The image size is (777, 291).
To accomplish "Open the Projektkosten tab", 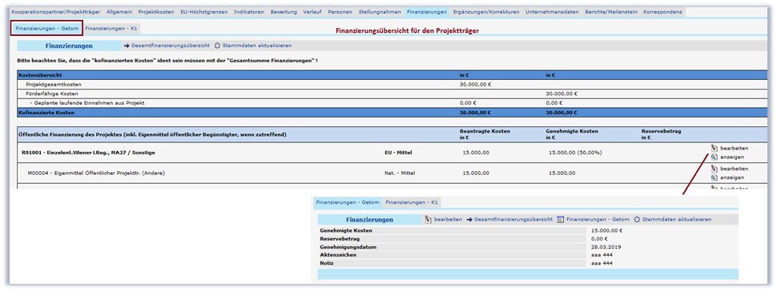I will click(156, 11).
